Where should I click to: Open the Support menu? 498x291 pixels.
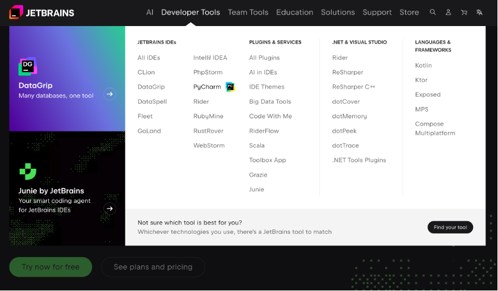coord(377,12)
